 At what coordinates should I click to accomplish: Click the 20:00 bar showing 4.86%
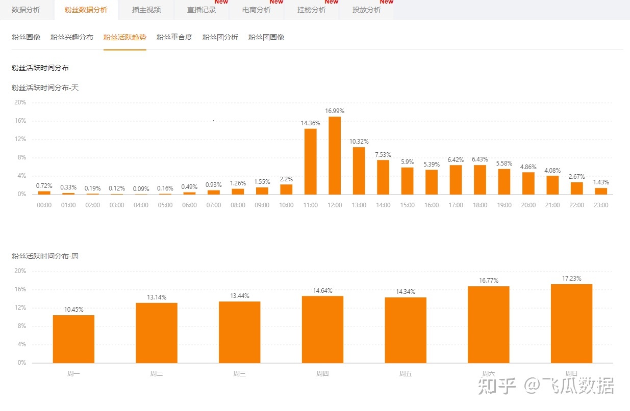pyautogui.click(x=528, y=183)
